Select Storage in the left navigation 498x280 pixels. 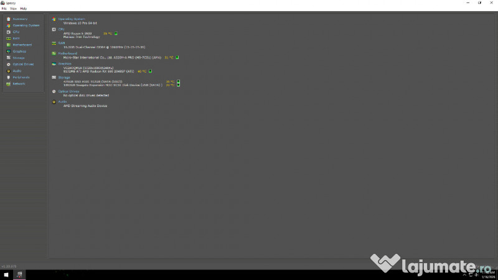pyautogui.click(x=19, y=58)
